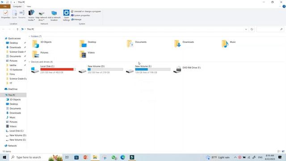Open PowerPoint from taskbar

[85, 157]
